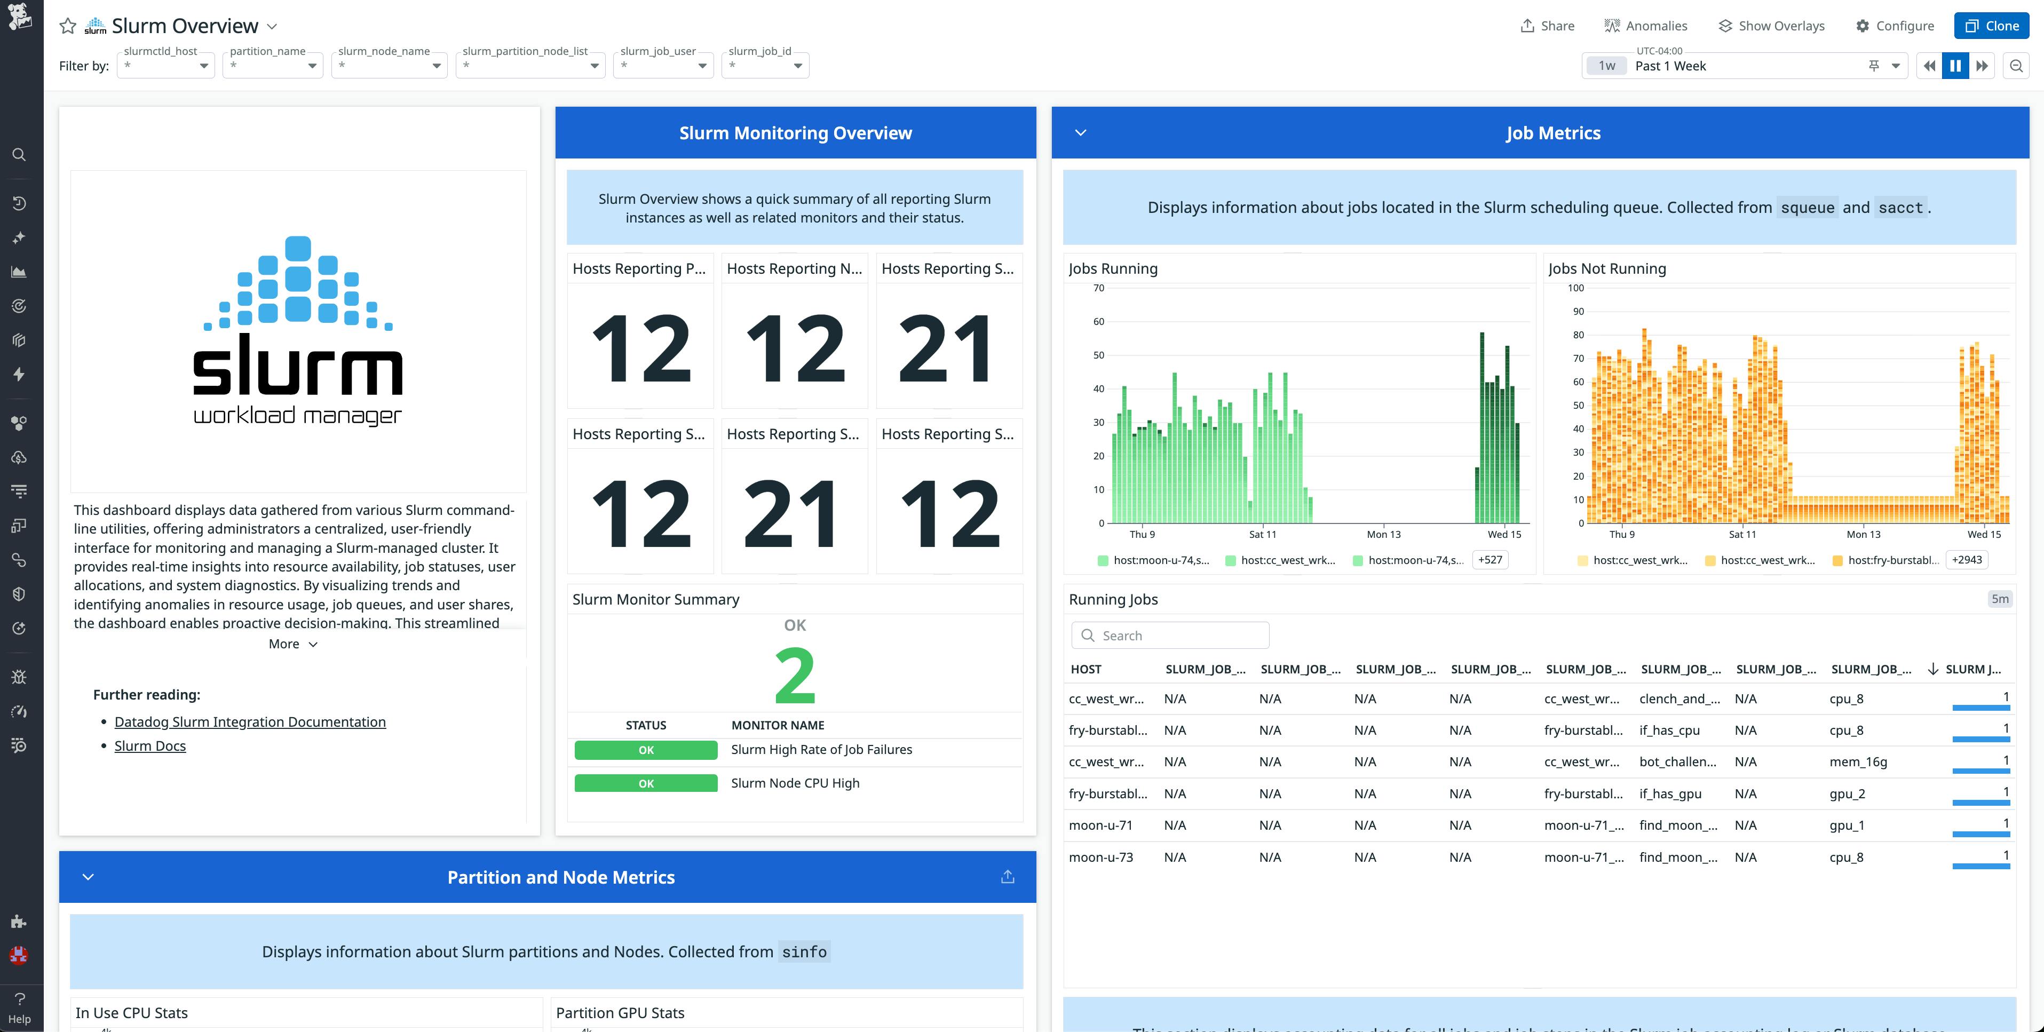Open the search magnifier in the left sidebar
The width and height of the screenshot is (2044, 1032).
point(19,154)
